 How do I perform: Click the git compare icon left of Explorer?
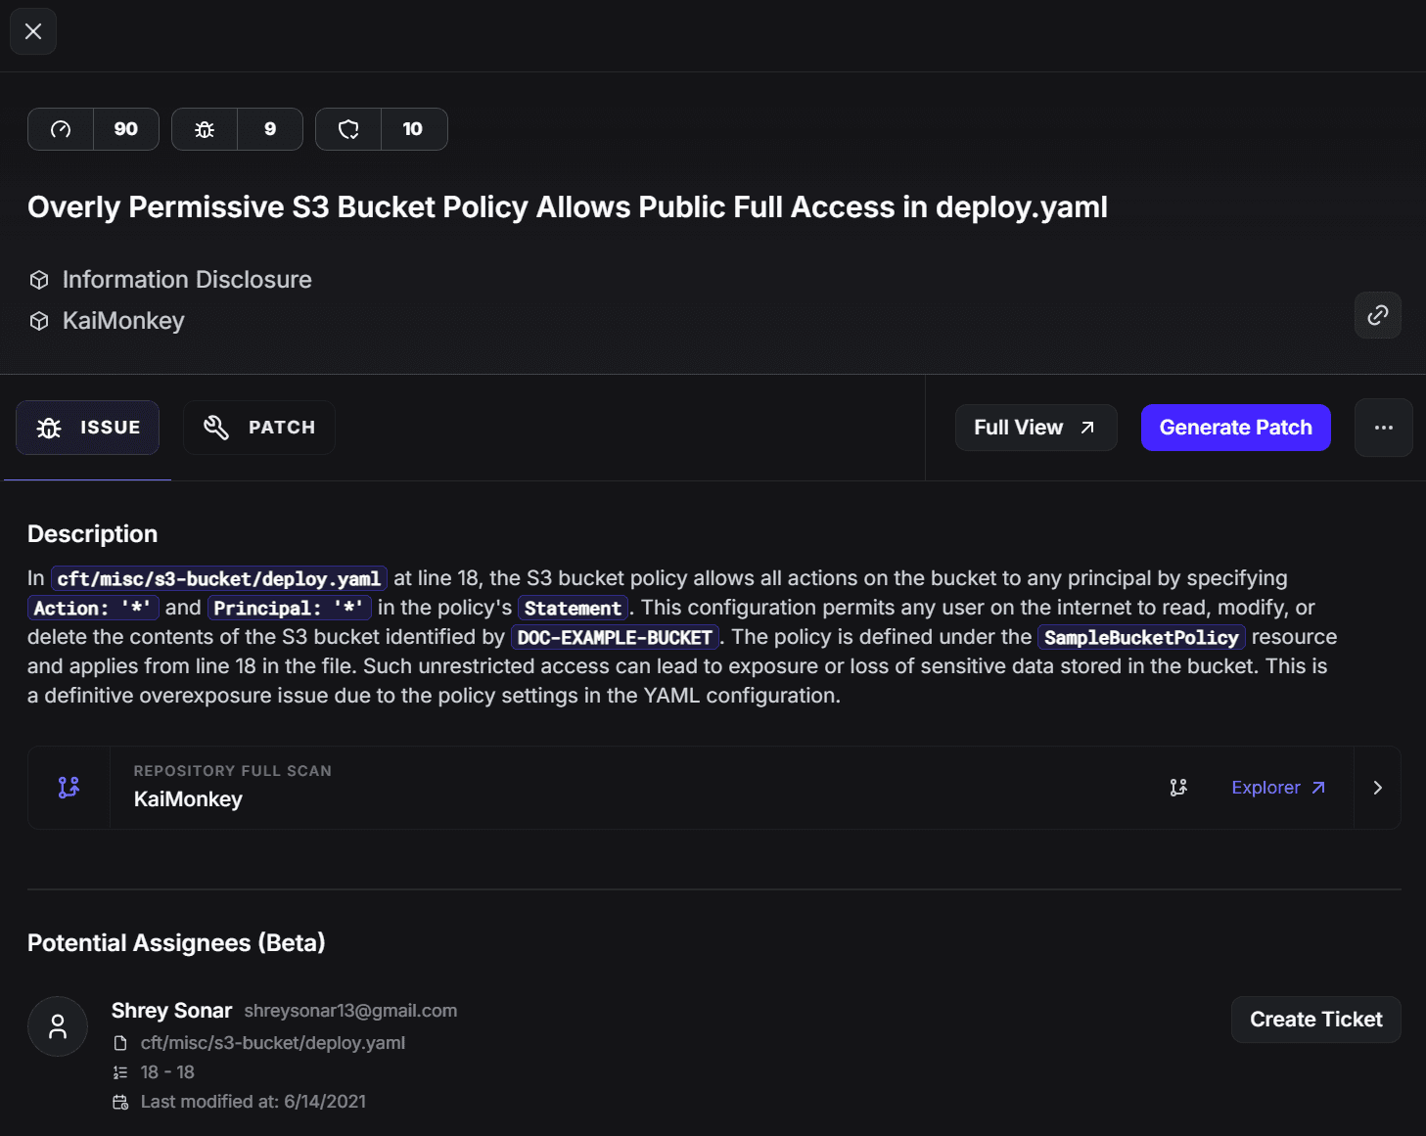pos(1178,788)
